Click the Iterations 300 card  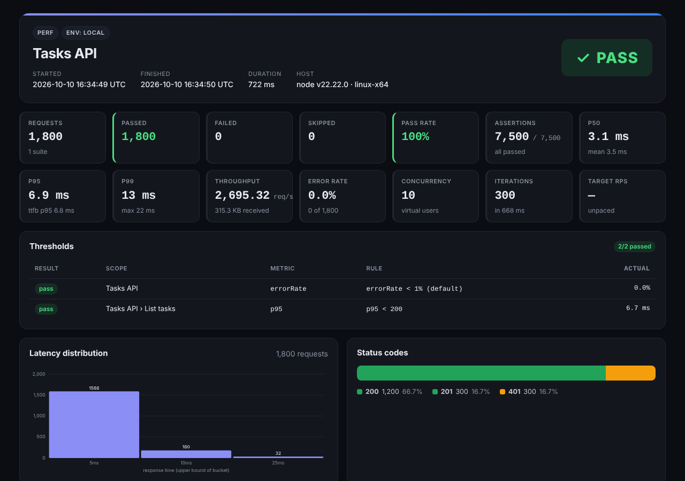[529, 196]
